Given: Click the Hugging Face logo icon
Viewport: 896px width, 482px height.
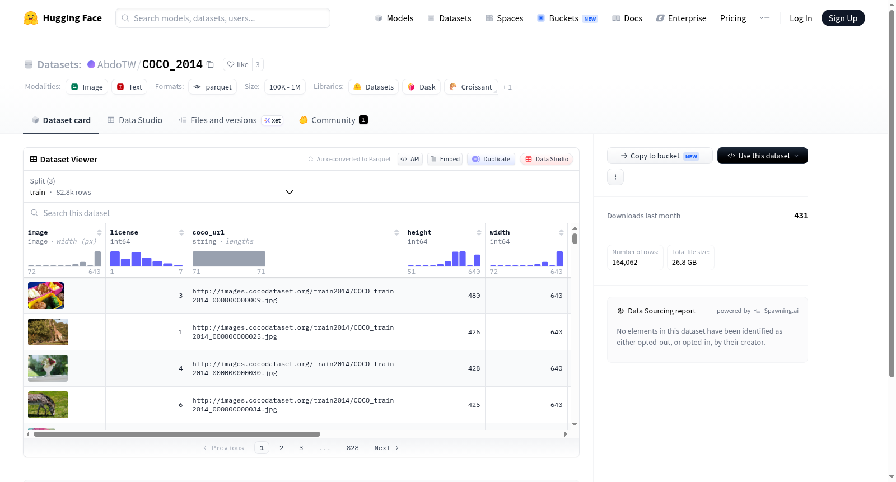Looking at the screenshot, I should tap(31, 18).
